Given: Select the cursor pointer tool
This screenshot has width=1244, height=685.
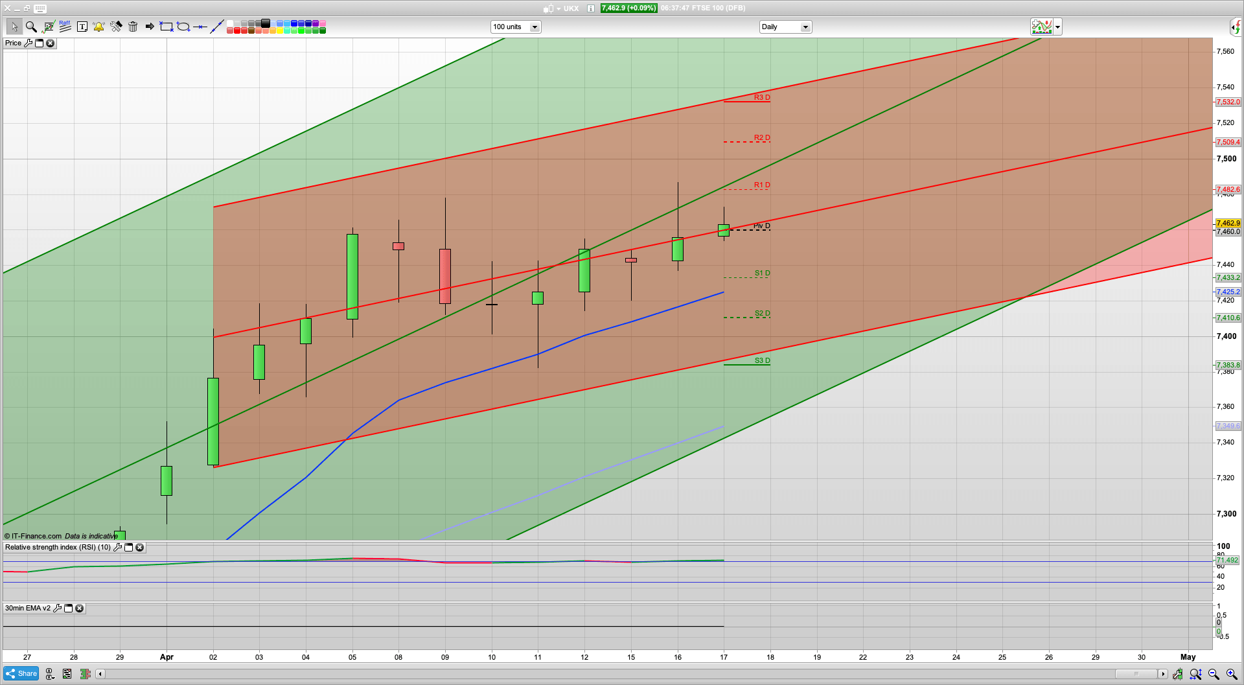Looking at the screenshot, I should point(14,27).
